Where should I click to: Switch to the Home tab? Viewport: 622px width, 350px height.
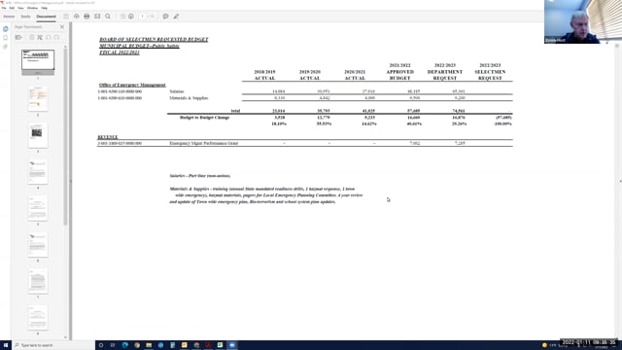[x=9, y=17]
